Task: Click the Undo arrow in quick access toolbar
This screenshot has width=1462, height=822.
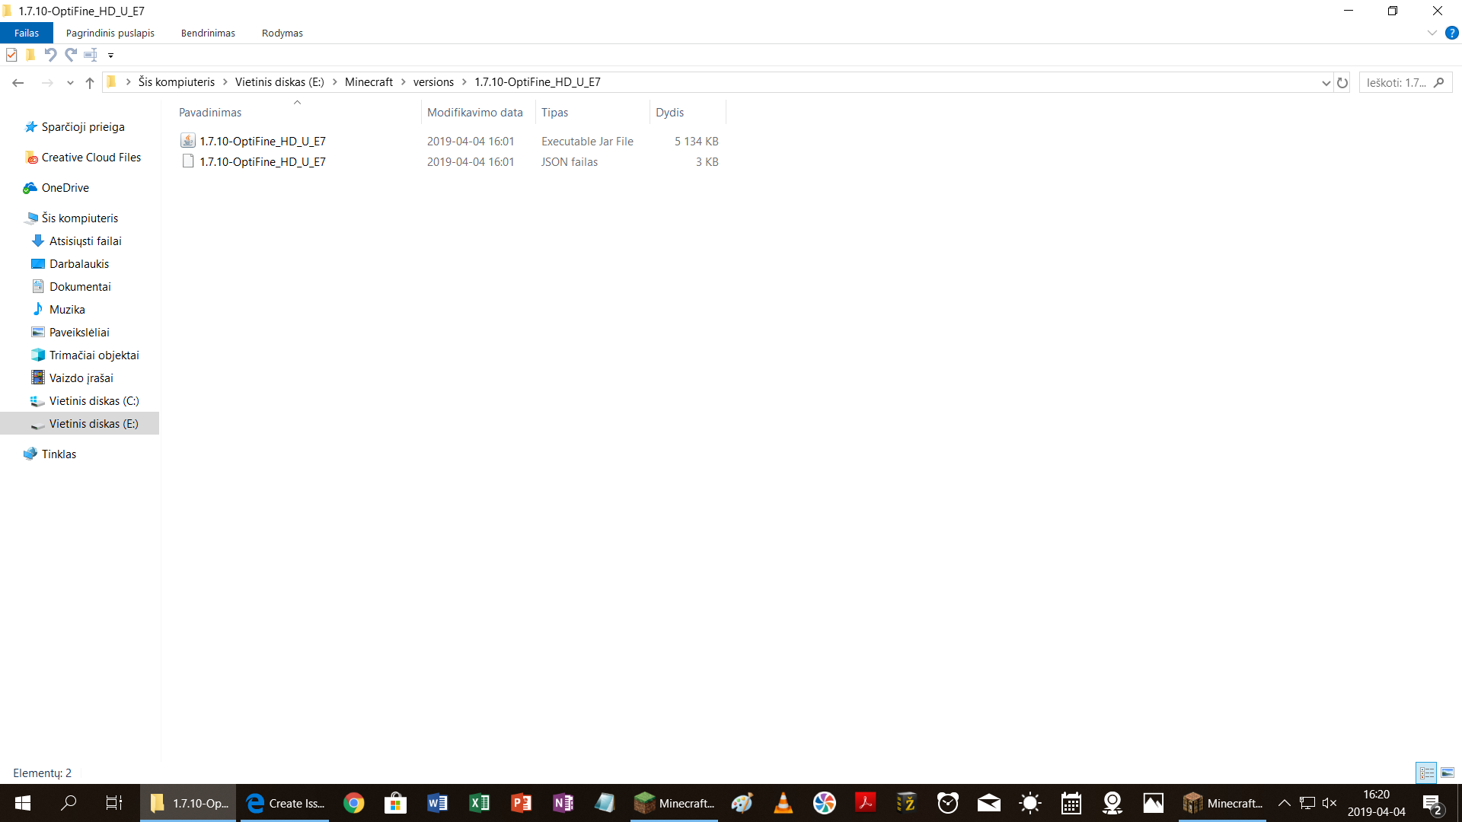Action: point(50,55)
